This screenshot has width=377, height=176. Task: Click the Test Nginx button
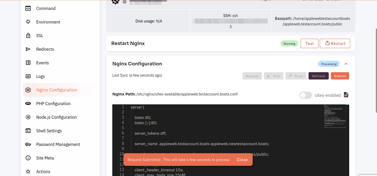point(310,43)
